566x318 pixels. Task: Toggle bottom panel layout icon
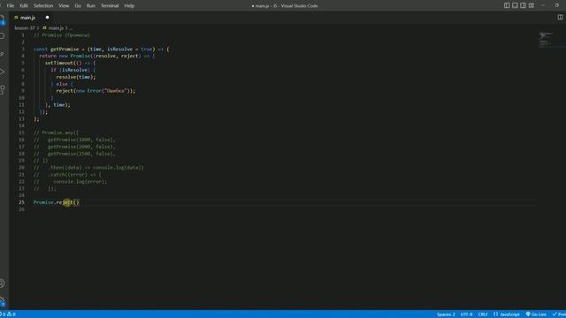515,5
